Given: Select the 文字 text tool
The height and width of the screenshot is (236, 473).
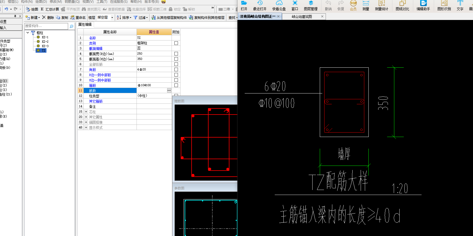Looking at the screenshot, I should [460, 6].
